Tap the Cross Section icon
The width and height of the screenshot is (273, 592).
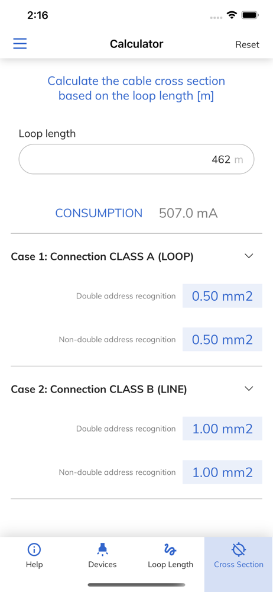[239, 549]
